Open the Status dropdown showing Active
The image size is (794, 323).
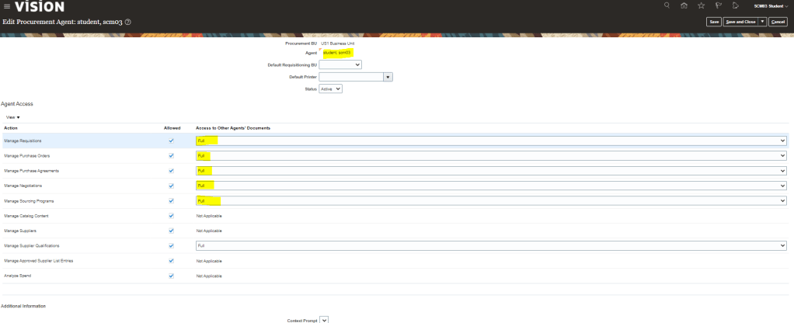pyautogui.click(x=332, y=89)
